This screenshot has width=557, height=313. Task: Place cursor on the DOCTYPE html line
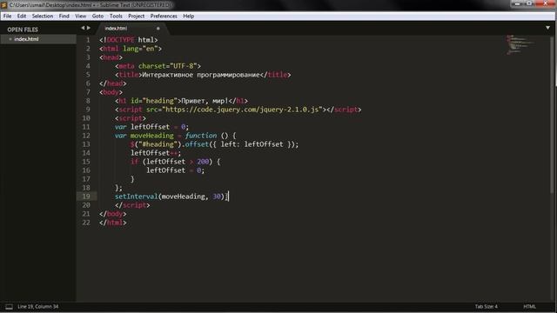129,40
